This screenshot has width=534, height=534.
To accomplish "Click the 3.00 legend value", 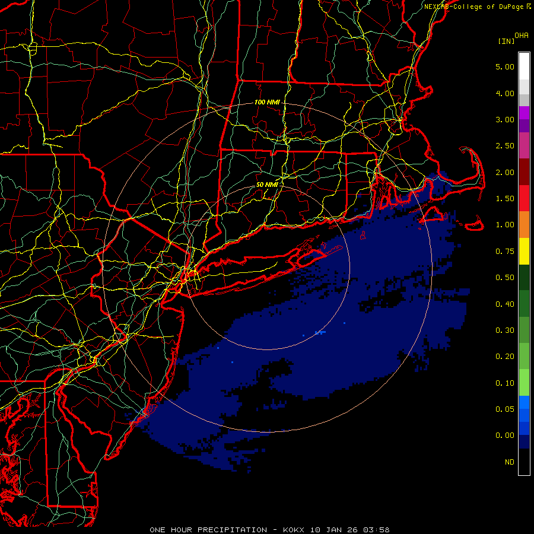I will point(505,119).
